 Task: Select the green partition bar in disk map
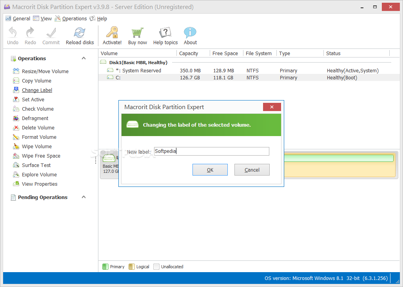click(339, 158)
